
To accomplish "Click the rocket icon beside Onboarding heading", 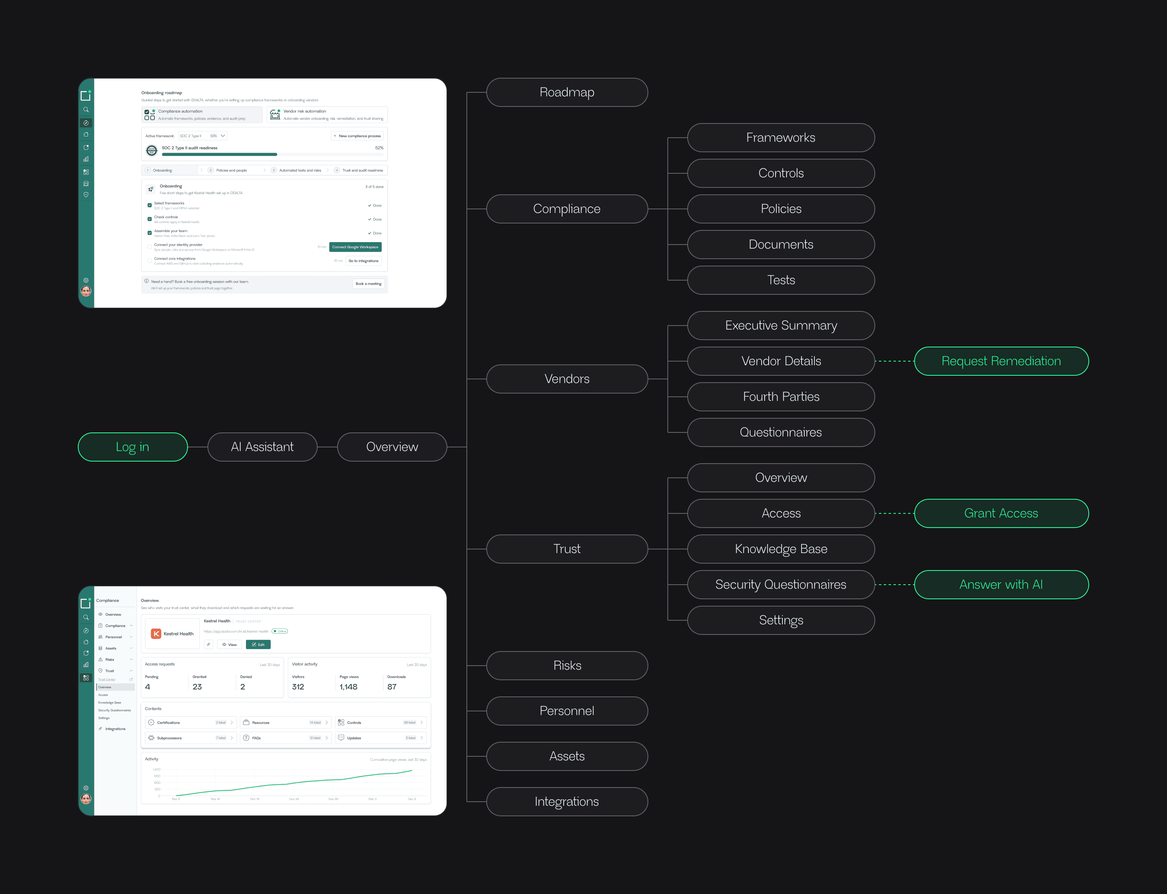I will 151,189.
